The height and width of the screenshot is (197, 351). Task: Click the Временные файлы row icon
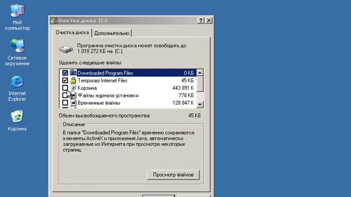tap(73, 103)
